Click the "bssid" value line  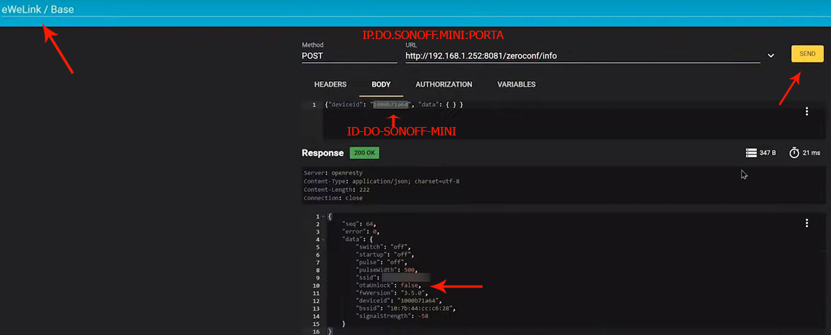pos(406,308)
